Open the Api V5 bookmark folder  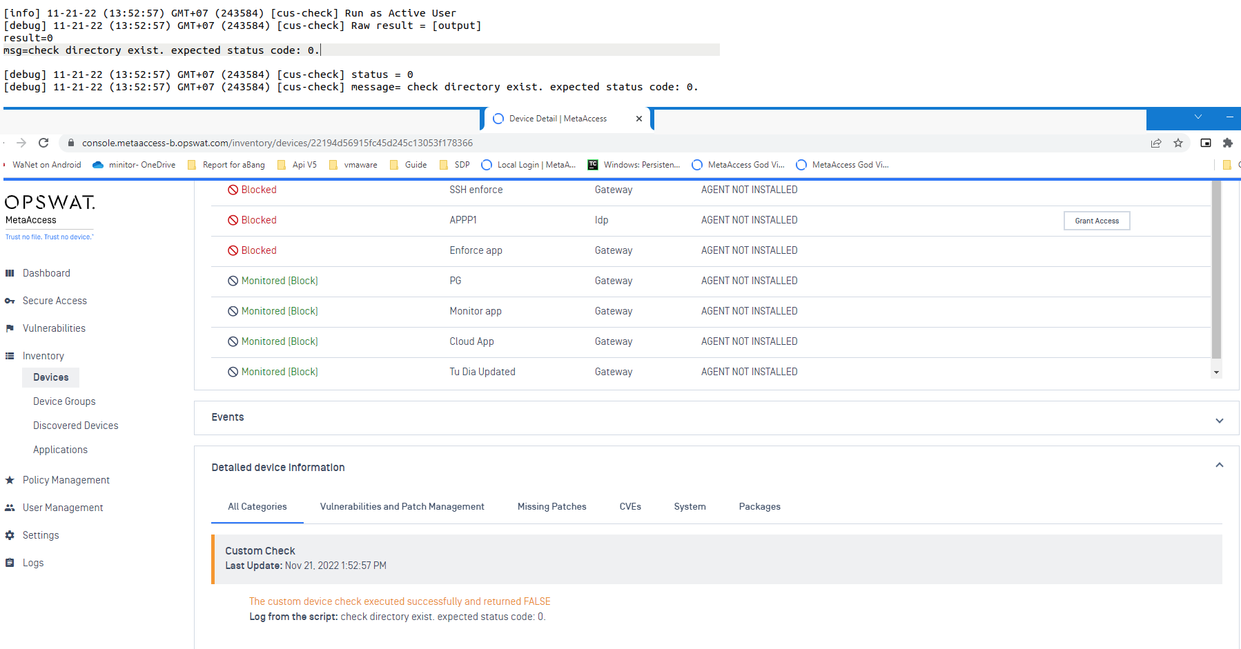pyautogui.click(x=297, y=165)
